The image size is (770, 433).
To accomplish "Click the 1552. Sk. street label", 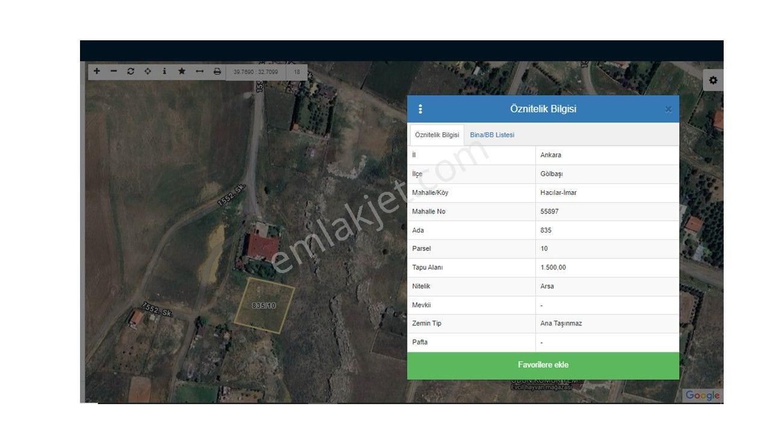I will (x=233, y=195).
